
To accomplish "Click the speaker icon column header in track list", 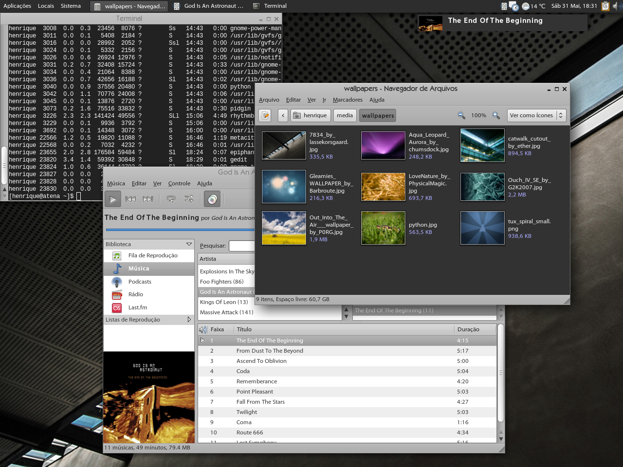I will [202, 329].
